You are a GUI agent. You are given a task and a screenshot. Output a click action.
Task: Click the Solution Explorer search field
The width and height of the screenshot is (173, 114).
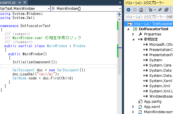tap(148, 17)
